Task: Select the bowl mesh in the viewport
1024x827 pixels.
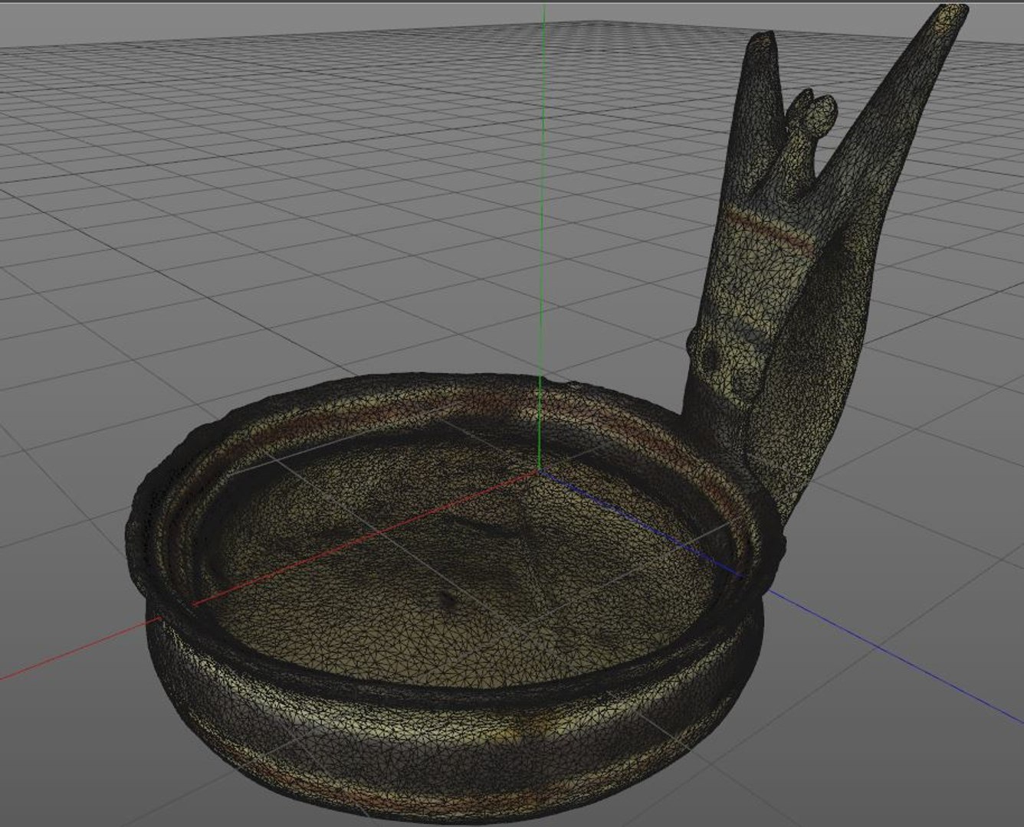Action: (456, 597)
